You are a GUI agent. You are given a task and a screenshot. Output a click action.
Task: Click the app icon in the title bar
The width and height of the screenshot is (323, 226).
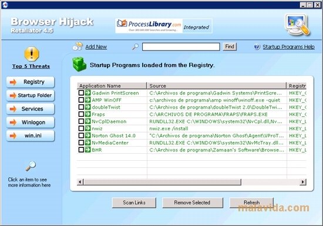[x=5, y=5]
